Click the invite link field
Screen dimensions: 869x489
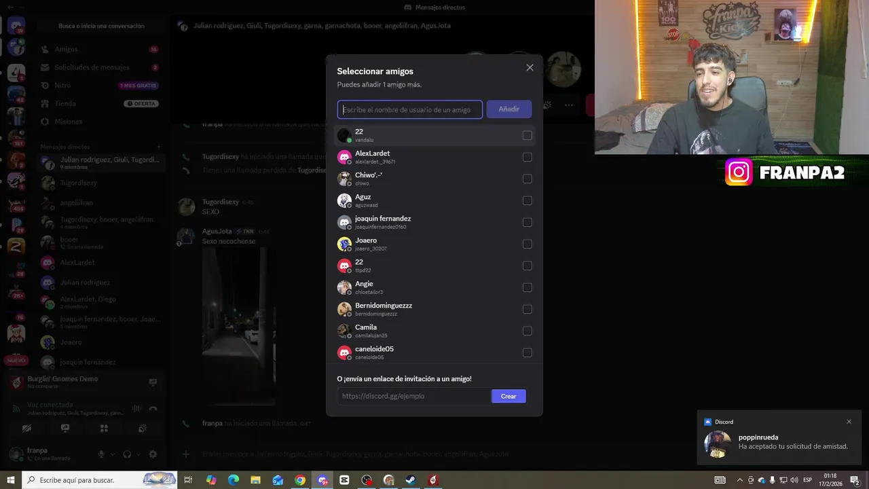pos(414,396)
